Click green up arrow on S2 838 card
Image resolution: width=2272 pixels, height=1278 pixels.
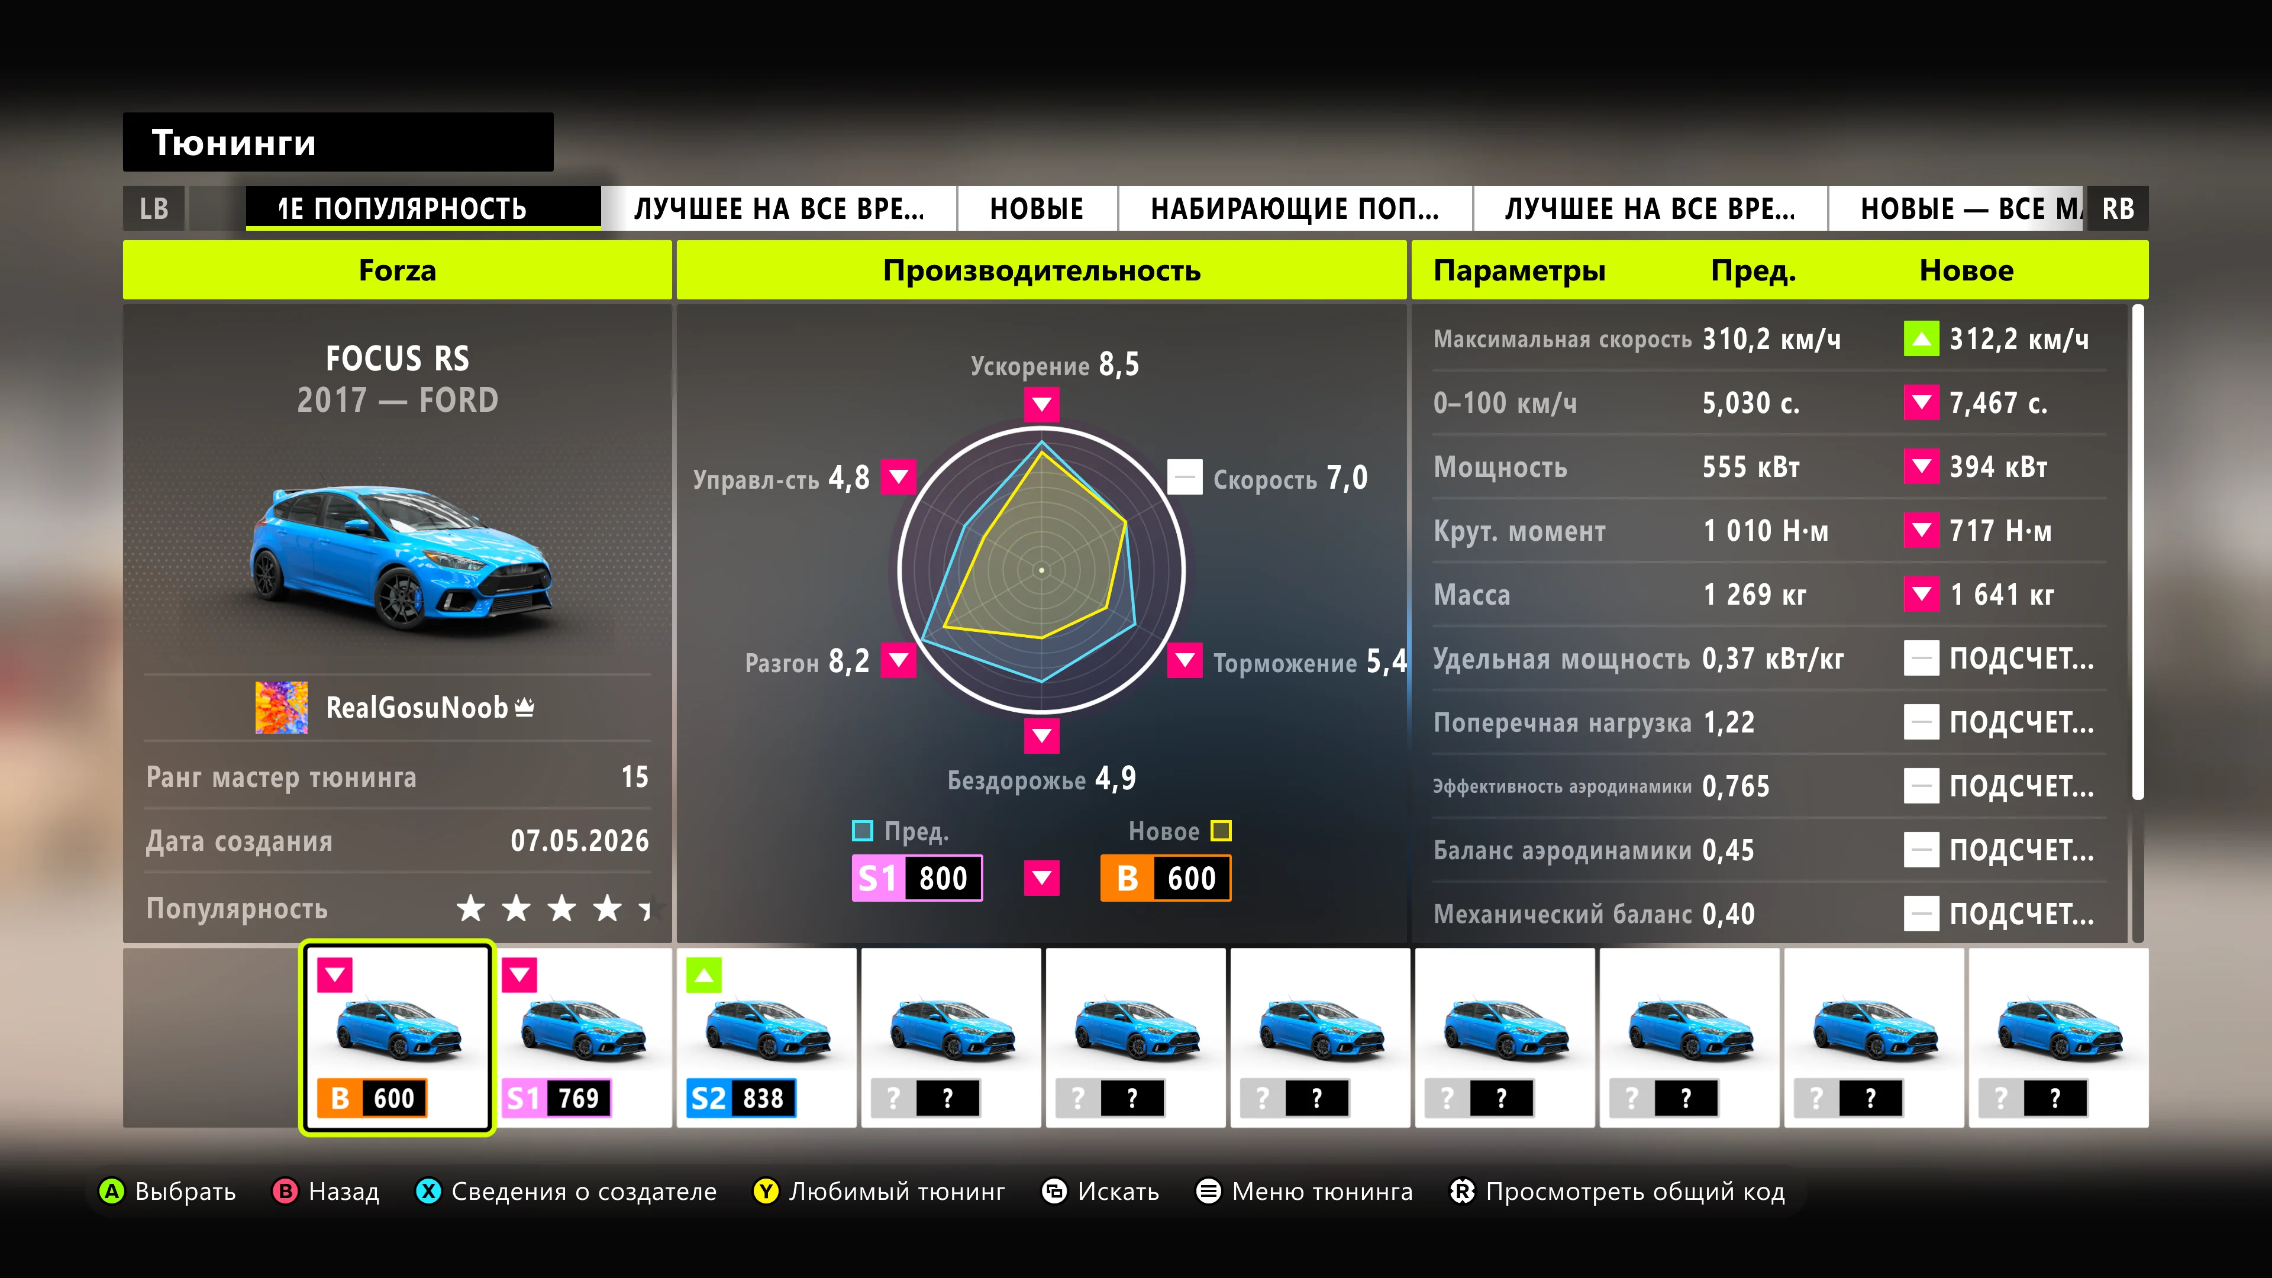click(704, 976)
